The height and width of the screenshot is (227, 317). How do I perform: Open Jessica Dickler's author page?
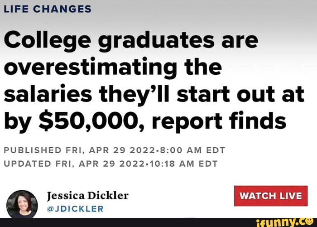(87, 195)
